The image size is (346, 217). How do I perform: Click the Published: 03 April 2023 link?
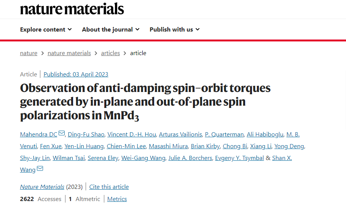(76, 74)
